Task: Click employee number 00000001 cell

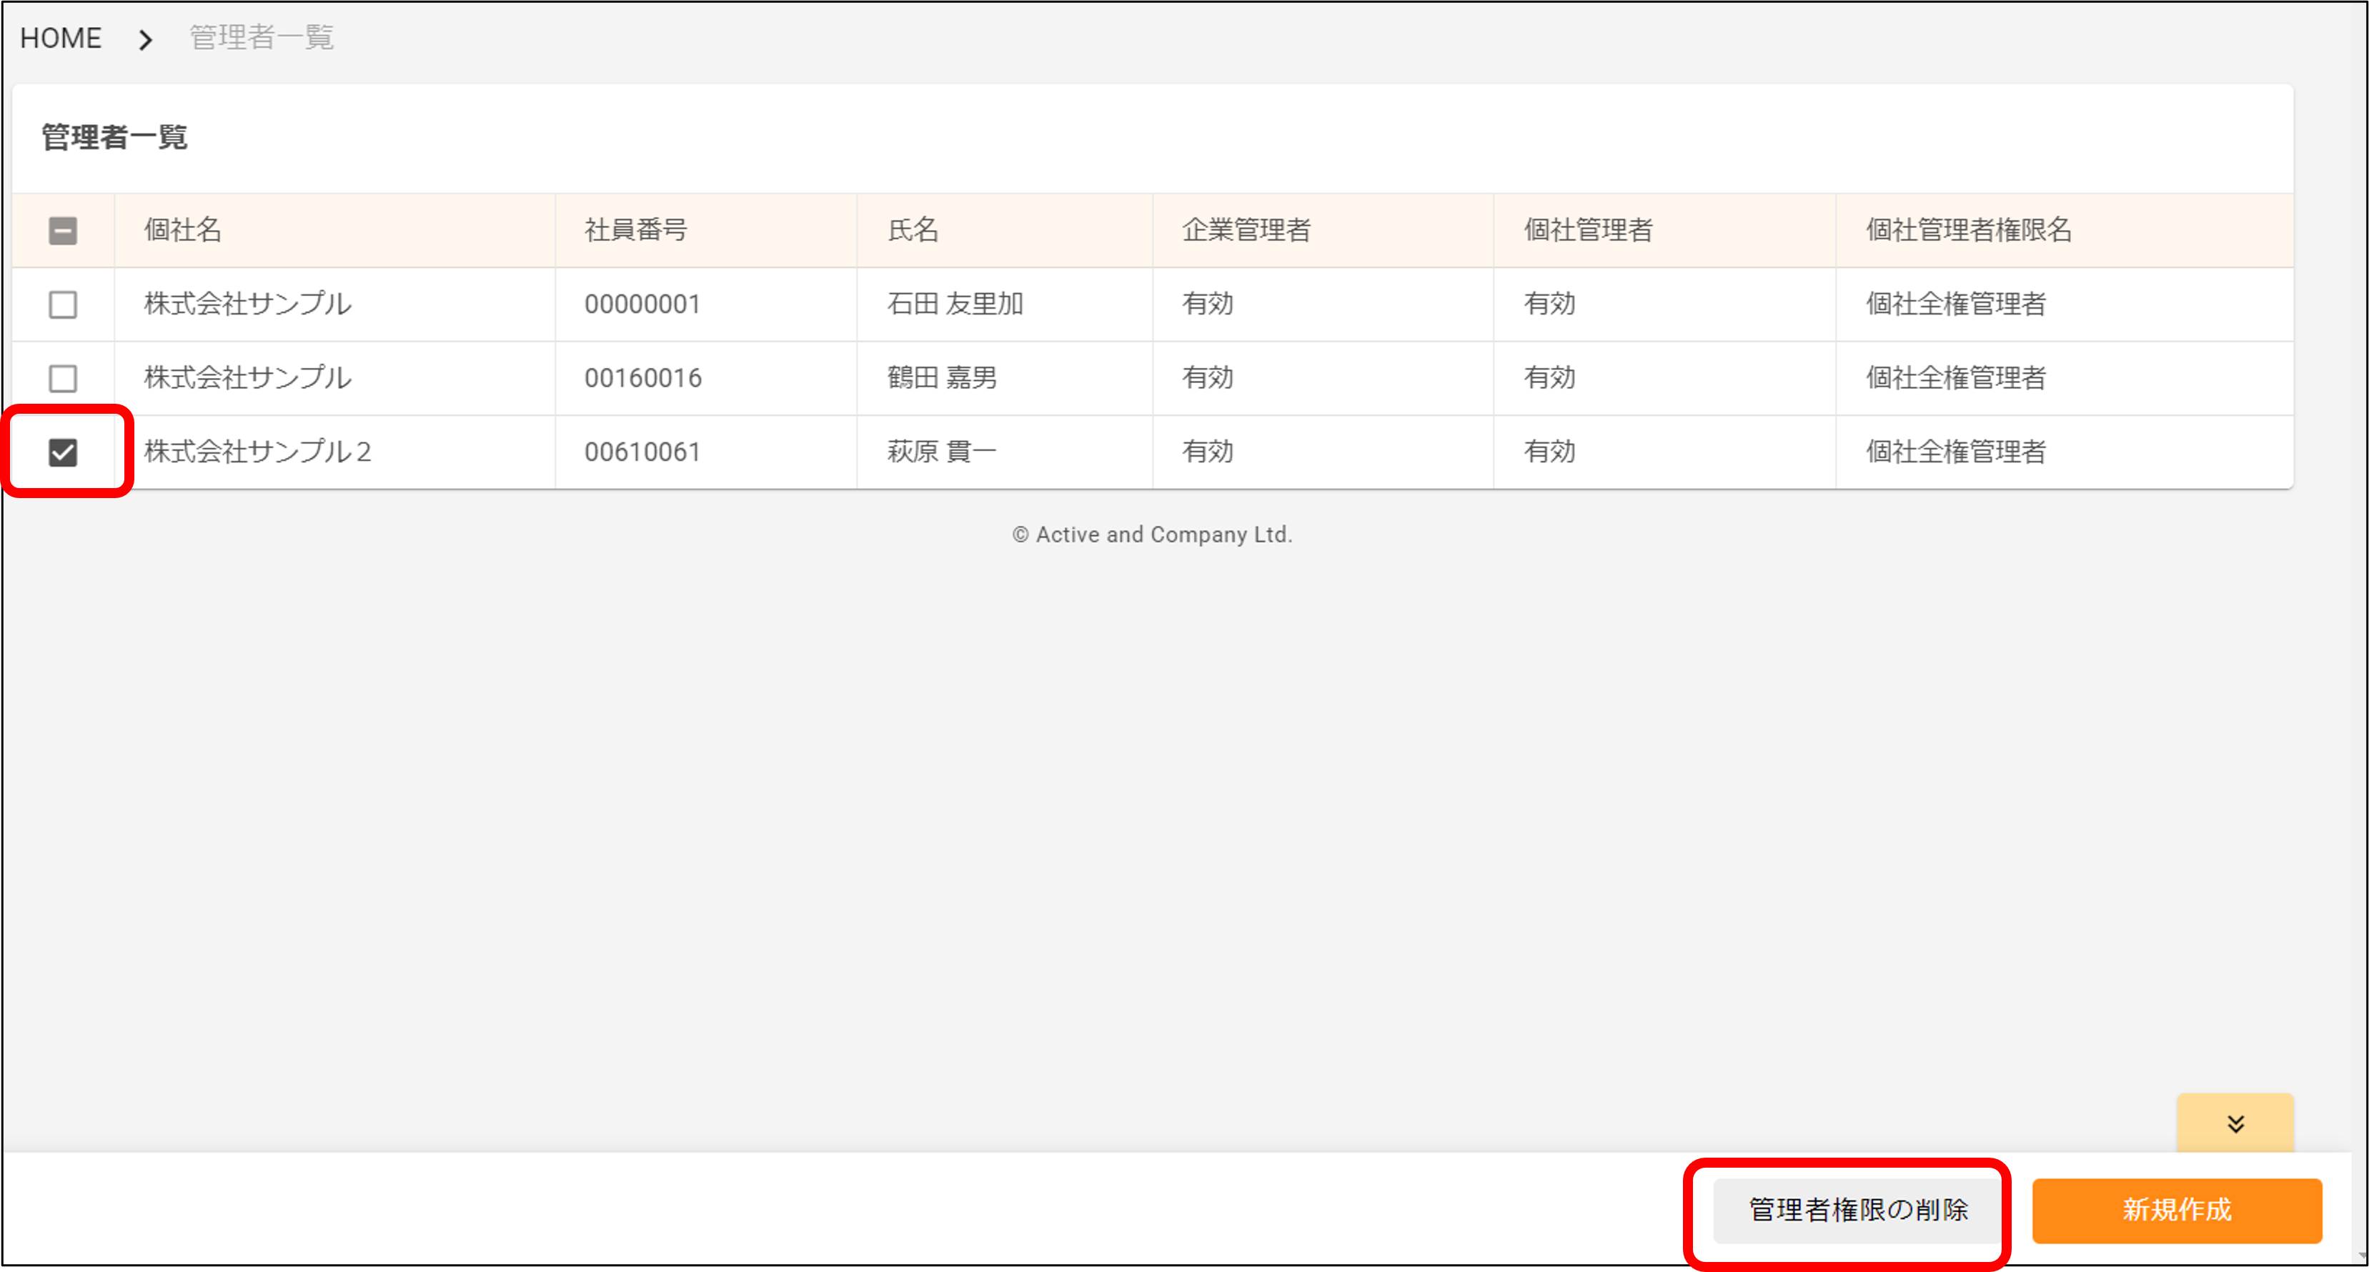Action: pyautogui.click(x=642, y=304)
